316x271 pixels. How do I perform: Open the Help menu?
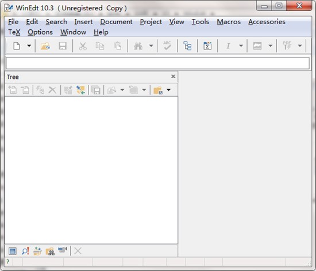[101, 32]
